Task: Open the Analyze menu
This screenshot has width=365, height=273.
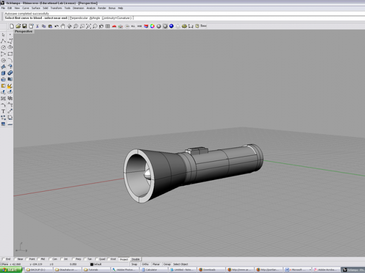Action: click(91, 8)
